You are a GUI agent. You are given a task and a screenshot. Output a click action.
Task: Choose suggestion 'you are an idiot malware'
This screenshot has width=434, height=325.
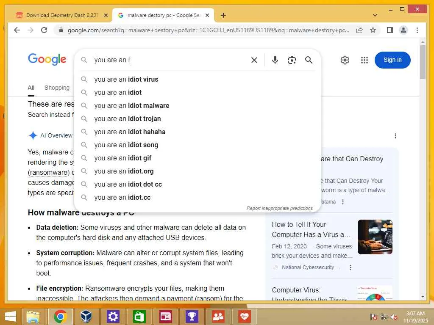(198, 105)
